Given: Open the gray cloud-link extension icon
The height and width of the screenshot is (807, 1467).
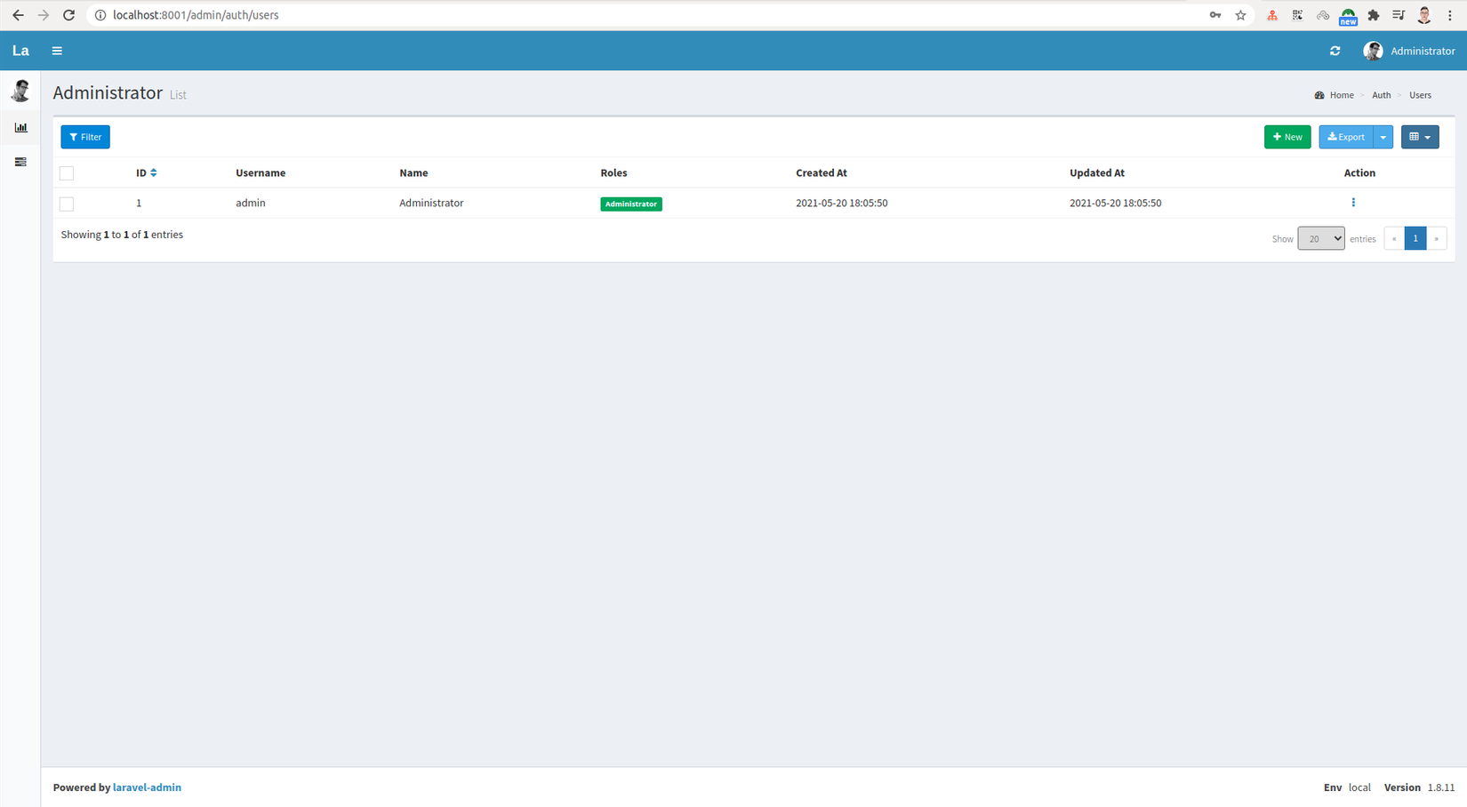Looking at the screenshot, I should coord(1323,15).
